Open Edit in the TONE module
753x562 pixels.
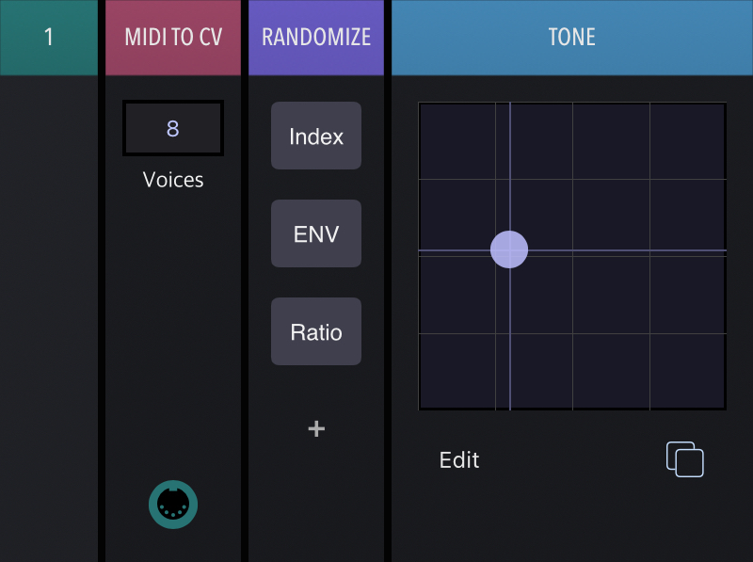(459, 460)
